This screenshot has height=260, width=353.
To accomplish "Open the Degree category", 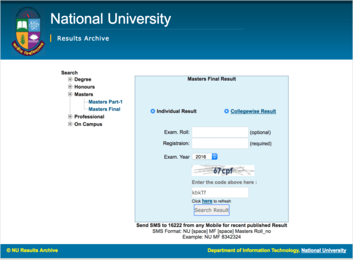I will [x=82, y=79].
